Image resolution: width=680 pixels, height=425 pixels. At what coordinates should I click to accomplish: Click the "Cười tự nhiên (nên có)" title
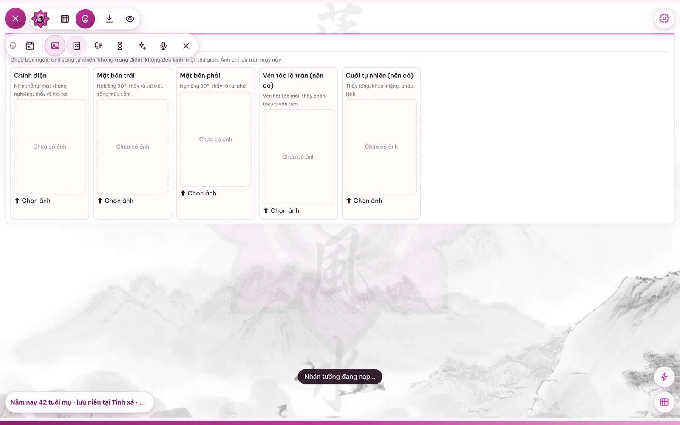click(380, 76)
